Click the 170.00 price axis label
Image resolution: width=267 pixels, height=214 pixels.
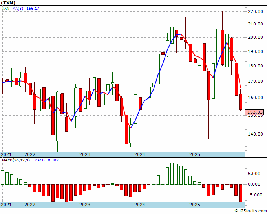pyautogui.click(x=255, y=82)
